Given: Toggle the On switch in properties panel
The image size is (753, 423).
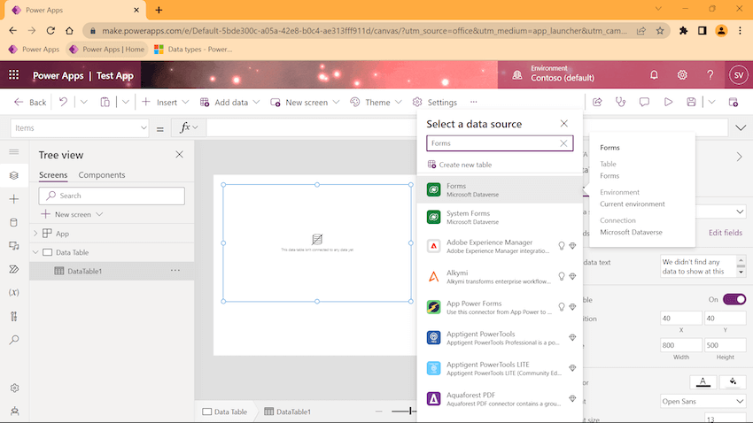Looking at the screenshot, I should [x=734, y=299].
